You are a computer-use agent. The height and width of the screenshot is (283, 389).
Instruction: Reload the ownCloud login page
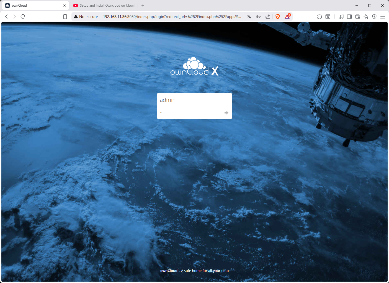23,17
